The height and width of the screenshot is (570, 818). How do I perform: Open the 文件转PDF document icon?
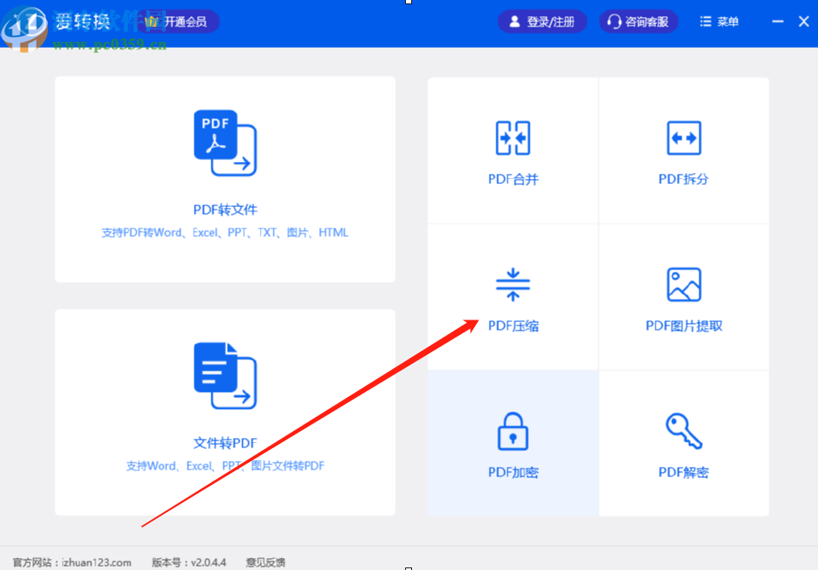225,376
